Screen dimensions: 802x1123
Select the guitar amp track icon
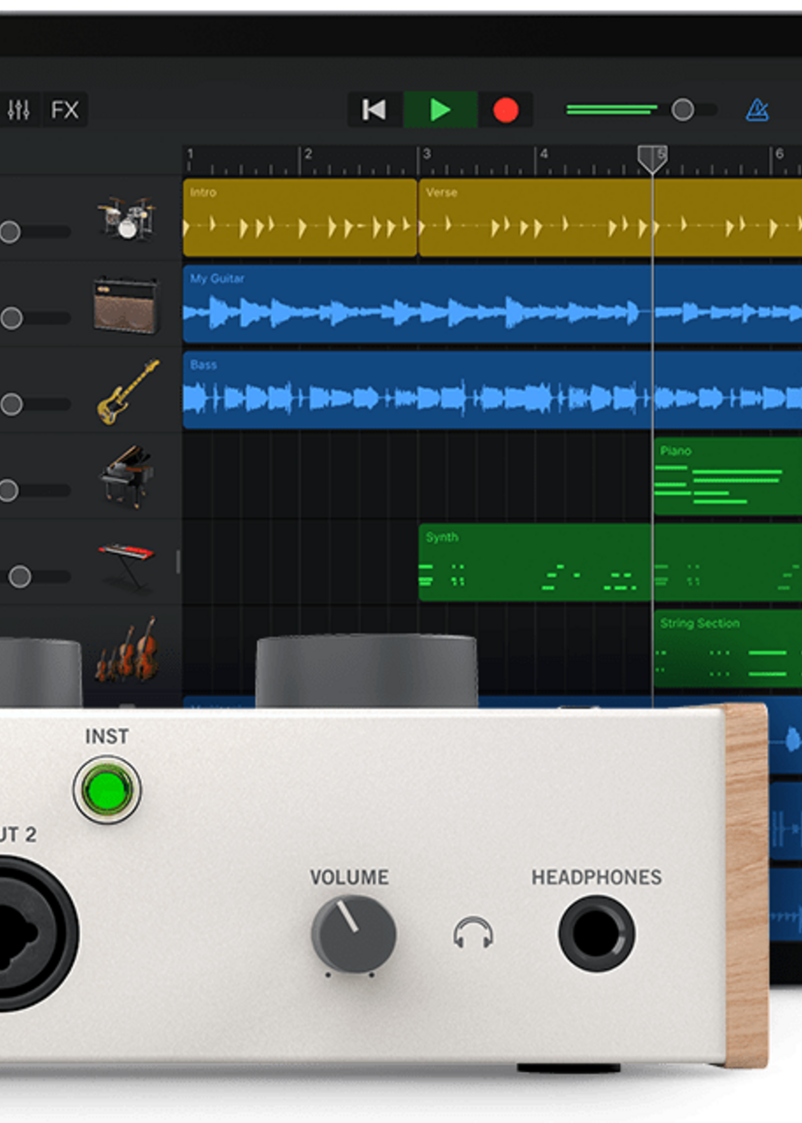(126, 305)
